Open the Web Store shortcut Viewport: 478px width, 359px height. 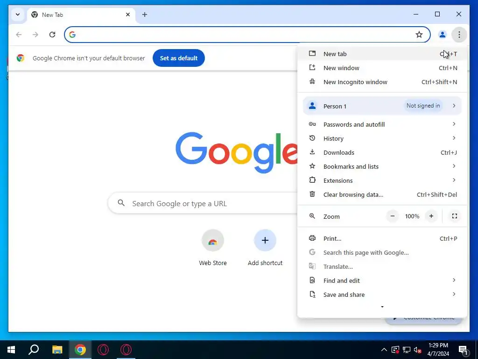pos(213,248)
